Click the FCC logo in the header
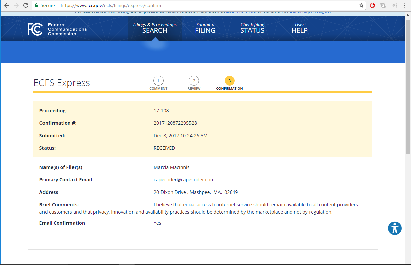 click(x=35, y=29)
